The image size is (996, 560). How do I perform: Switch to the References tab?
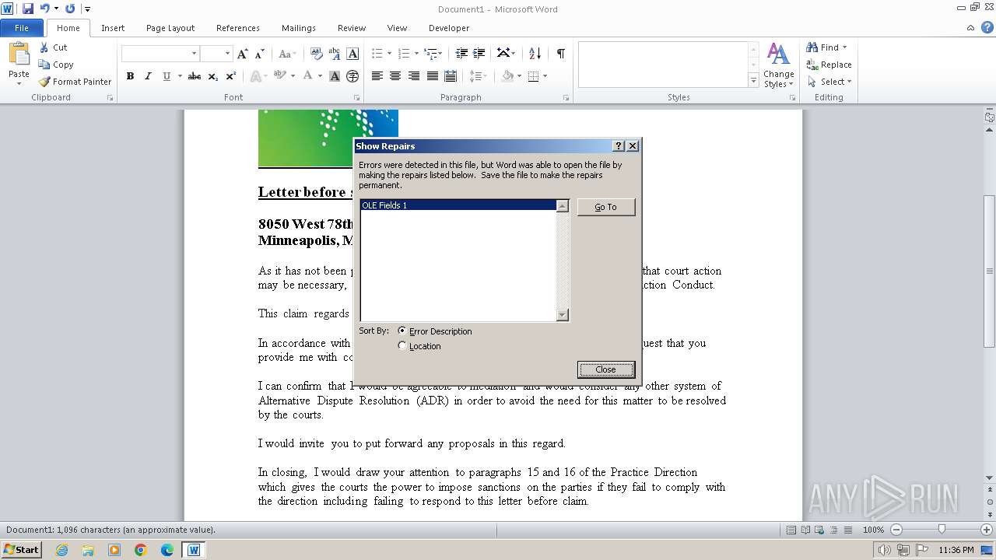pos(238,28)
